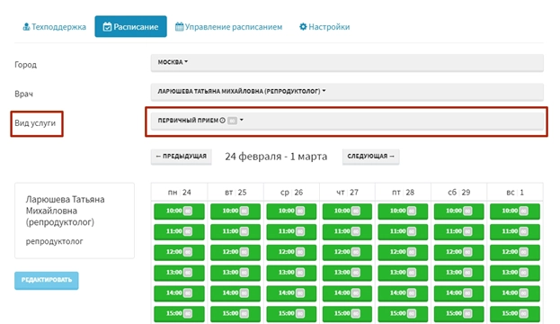
Task: Pick the 11:00 slot on Thursday 27
Action: coord(347,231)
